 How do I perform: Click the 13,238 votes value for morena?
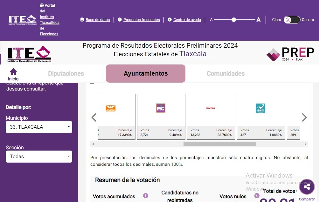pyautogui.click(x=195, y=135)
